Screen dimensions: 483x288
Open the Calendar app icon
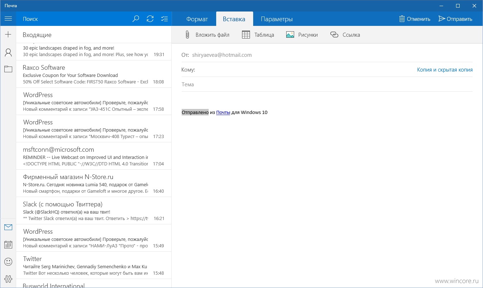point(8,244)
